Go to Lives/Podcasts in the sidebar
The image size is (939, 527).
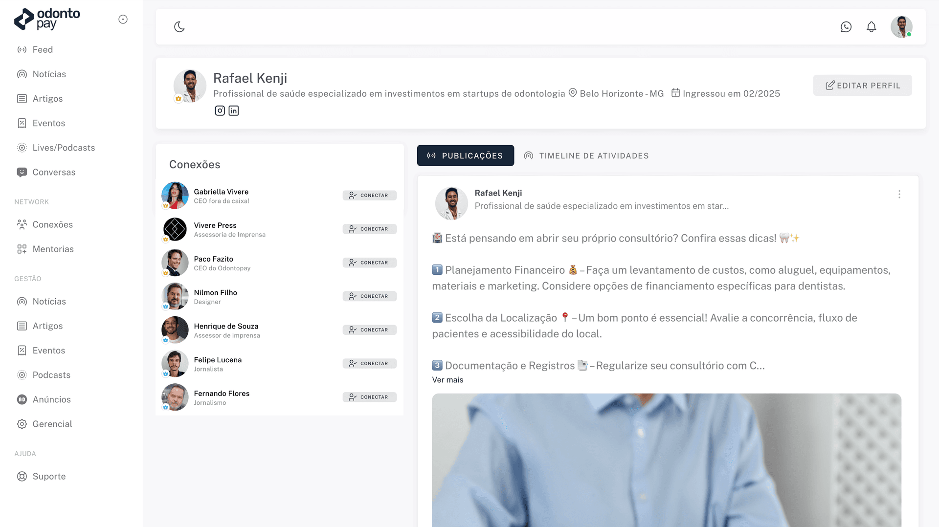click(64, 148)
